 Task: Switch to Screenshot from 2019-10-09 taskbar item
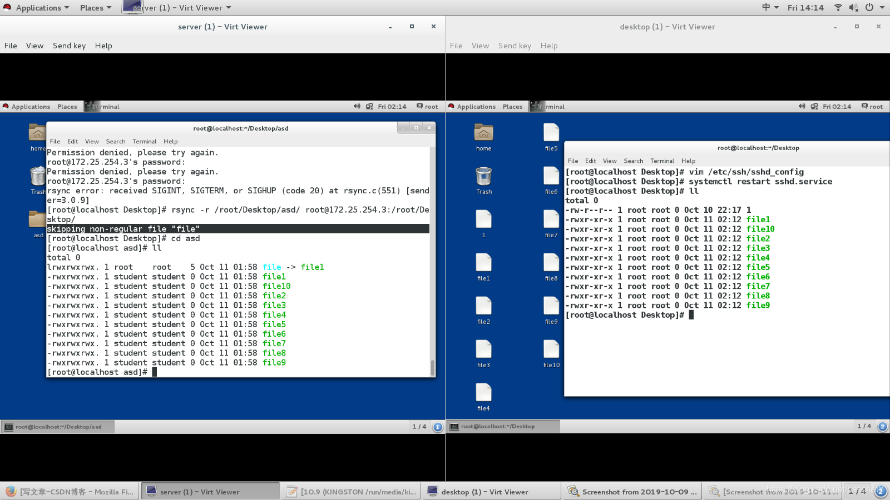[632, 492]
